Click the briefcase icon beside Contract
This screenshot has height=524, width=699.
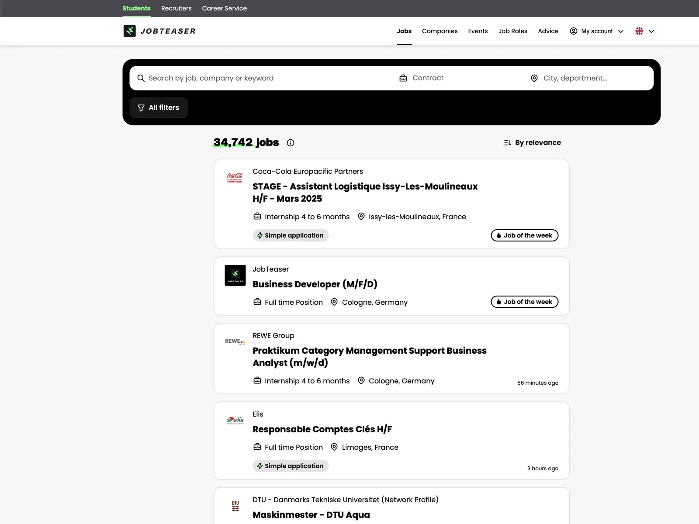[x=403, y=78]
